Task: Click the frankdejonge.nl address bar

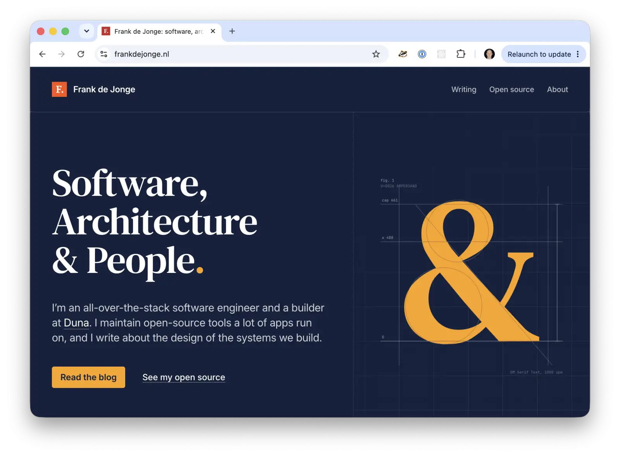Action: point(240,54)
